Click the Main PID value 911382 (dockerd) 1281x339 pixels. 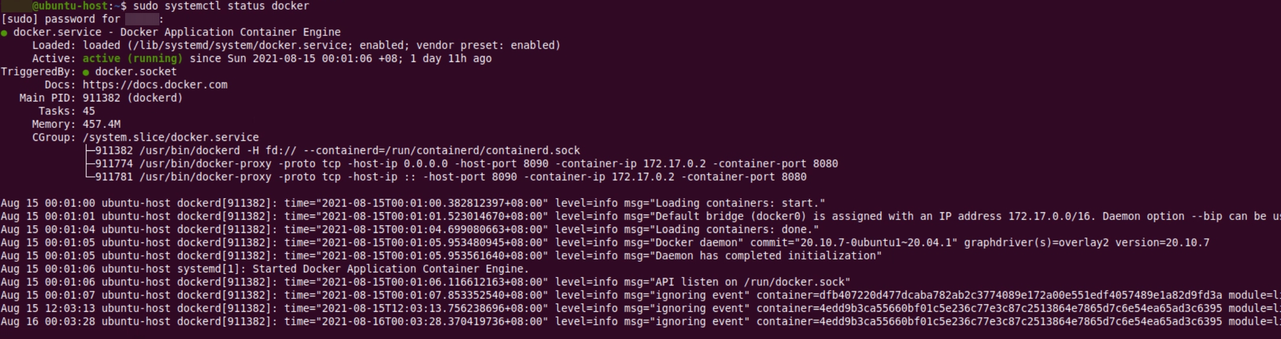click(132, 98)
